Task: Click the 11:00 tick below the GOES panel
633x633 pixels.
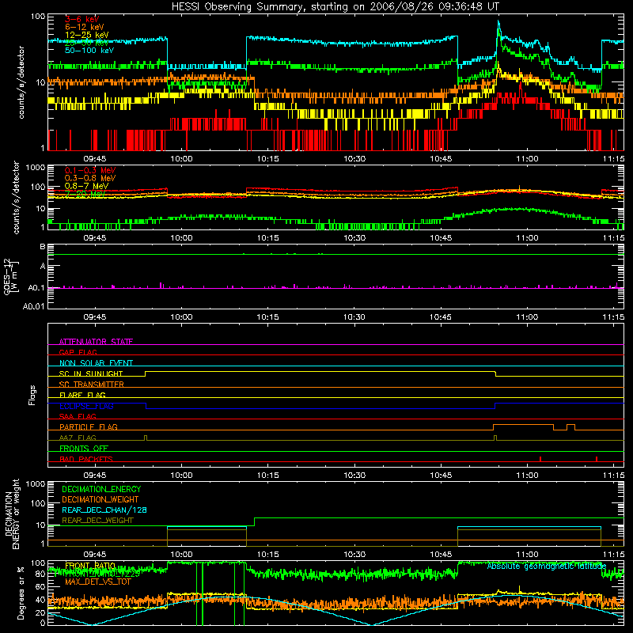Action: (527, 317)
